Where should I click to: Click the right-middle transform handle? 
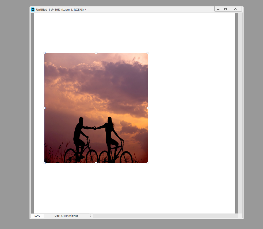[148, 108]
